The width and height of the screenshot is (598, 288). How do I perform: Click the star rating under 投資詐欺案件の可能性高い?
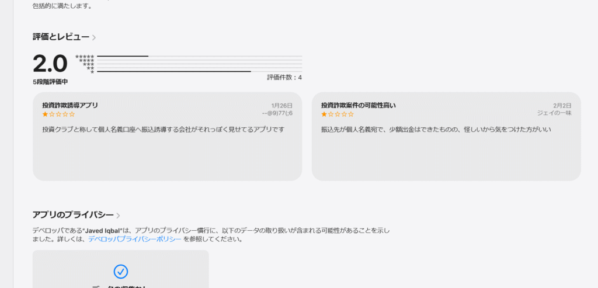338,114
